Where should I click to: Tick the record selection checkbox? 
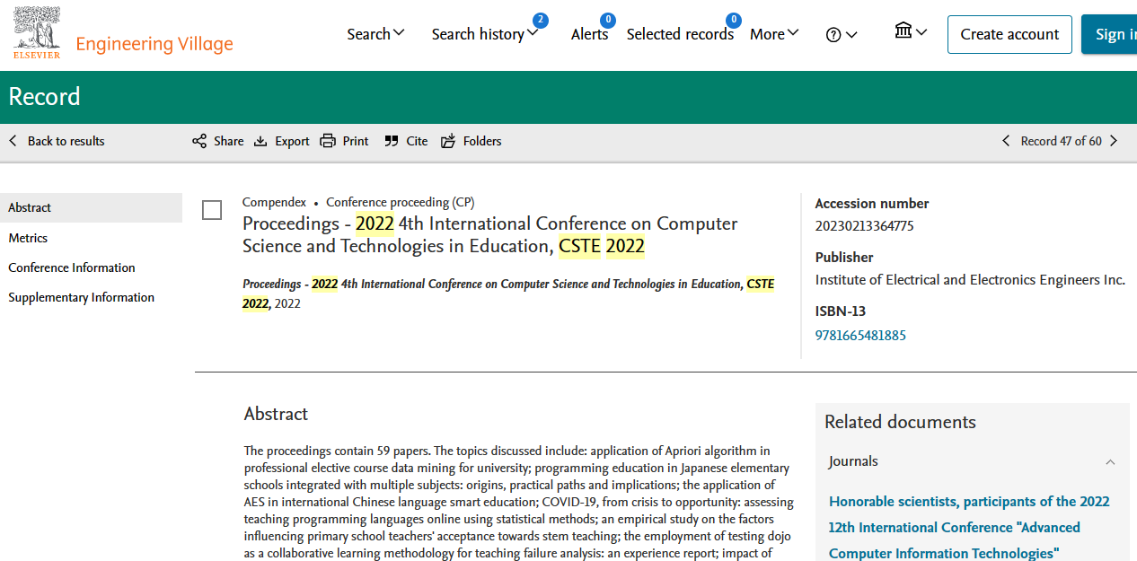[212, 210]
